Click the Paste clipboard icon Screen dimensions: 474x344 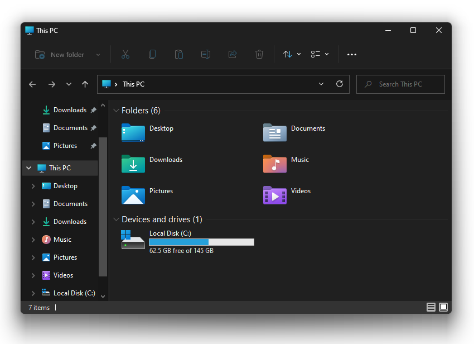[179, 55]
